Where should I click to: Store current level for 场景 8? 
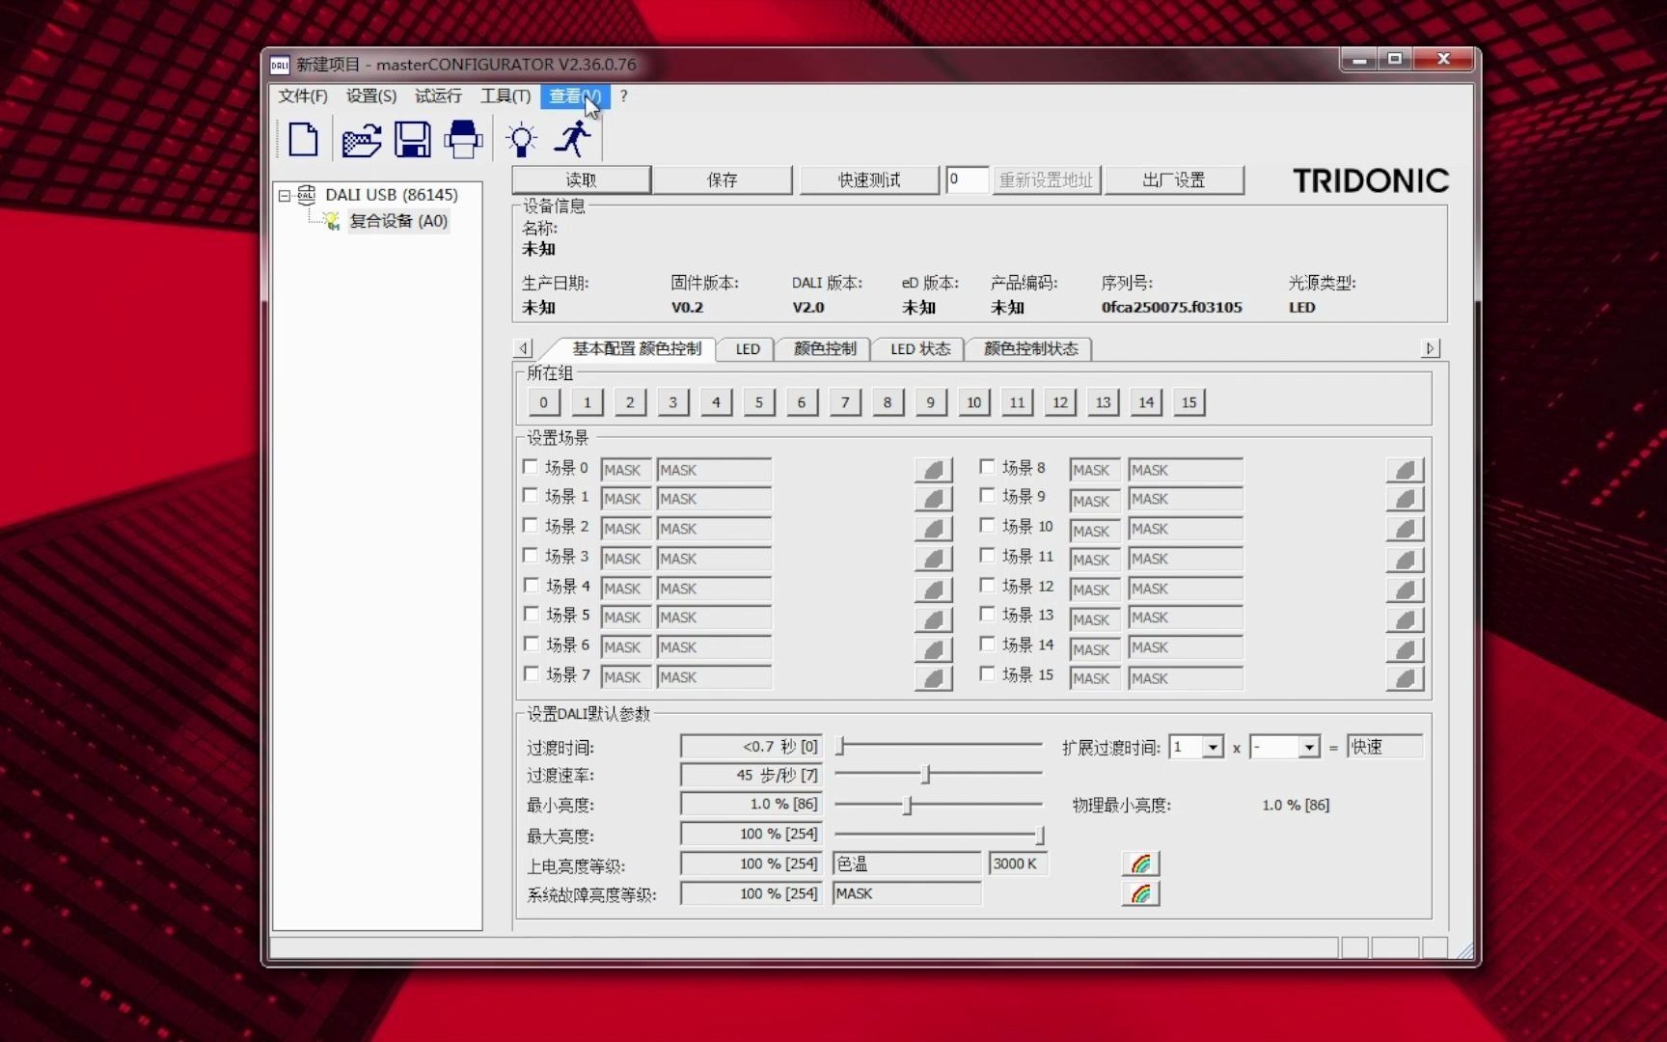coord(1405,470)
